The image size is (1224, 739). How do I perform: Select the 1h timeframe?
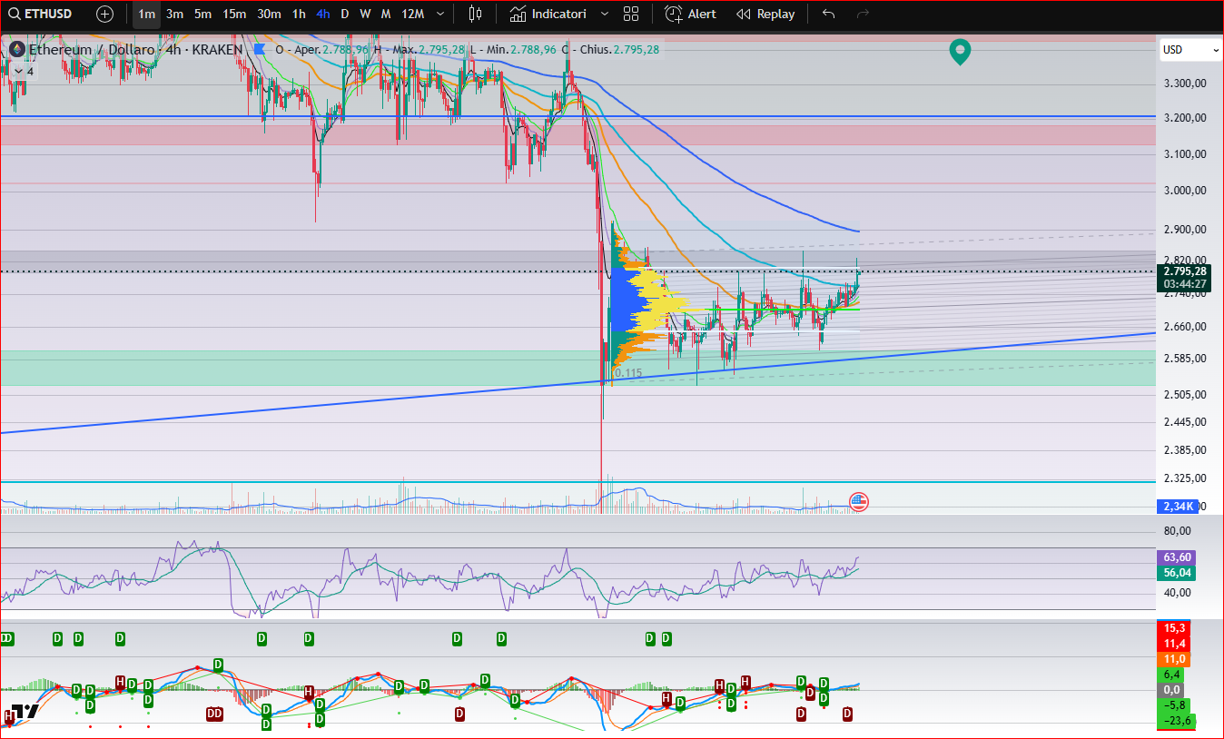(x=299, y=14)
